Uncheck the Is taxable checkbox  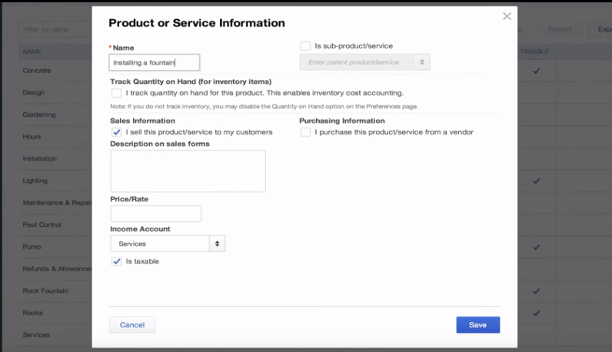[x=116, y=261]
